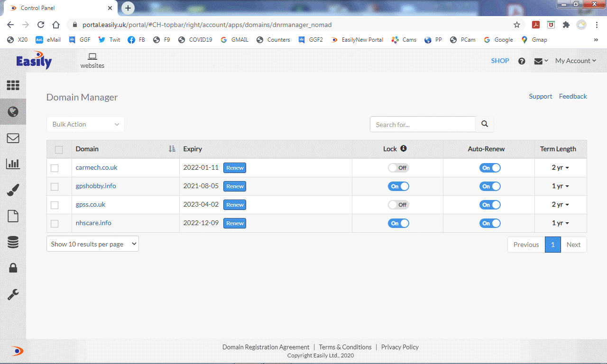Click the Search for domain field

422,124
